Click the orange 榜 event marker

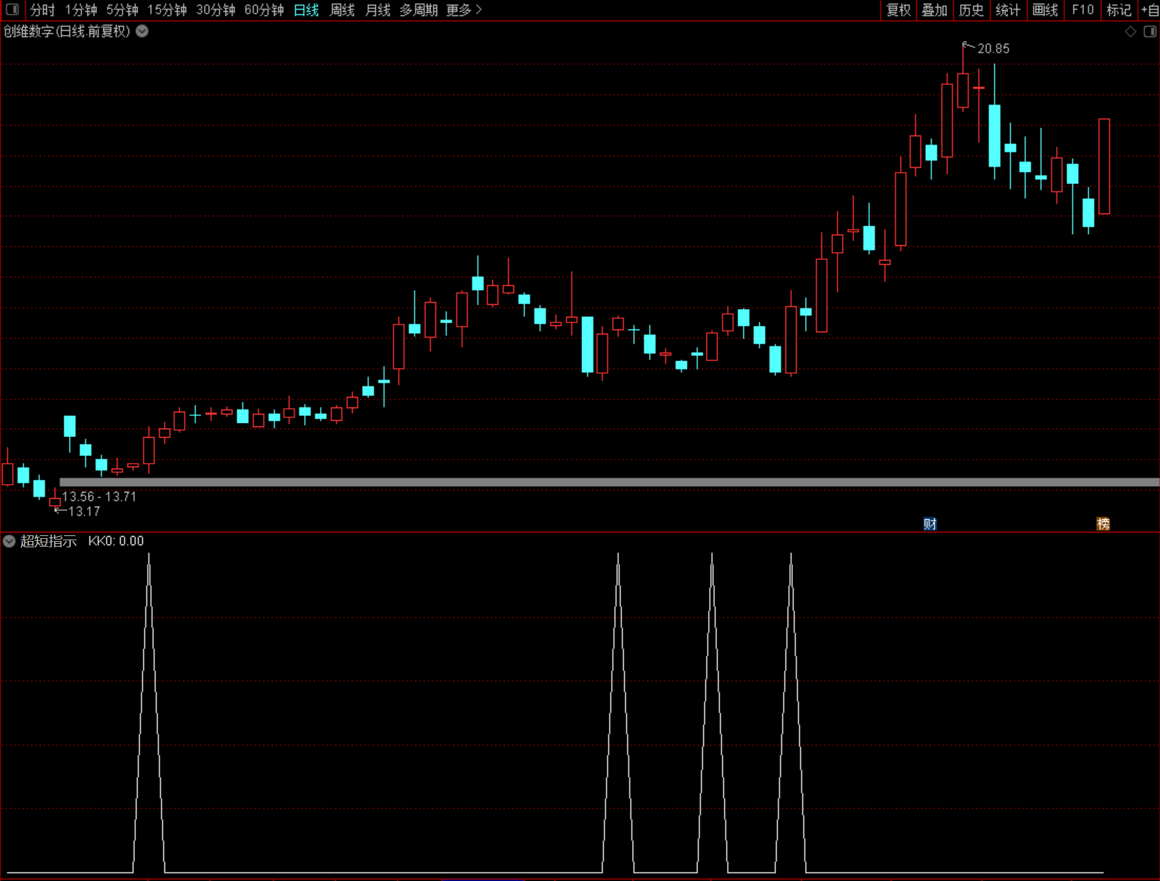(x=1103, y=523)
